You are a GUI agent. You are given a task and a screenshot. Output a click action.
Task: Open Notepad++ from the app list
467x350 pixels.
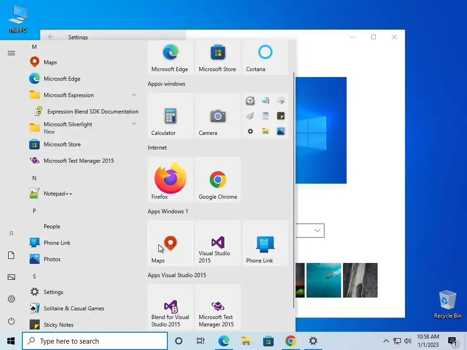click(85, 193)
